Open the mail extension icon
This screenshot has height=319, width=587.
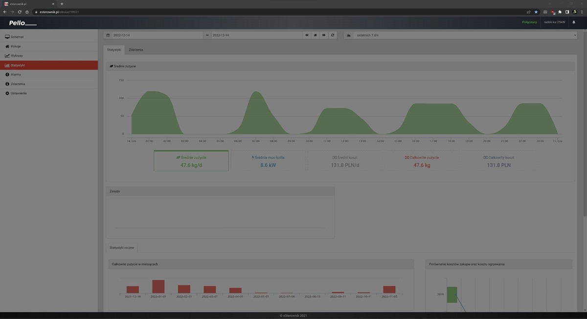click(x=545, y=12)
